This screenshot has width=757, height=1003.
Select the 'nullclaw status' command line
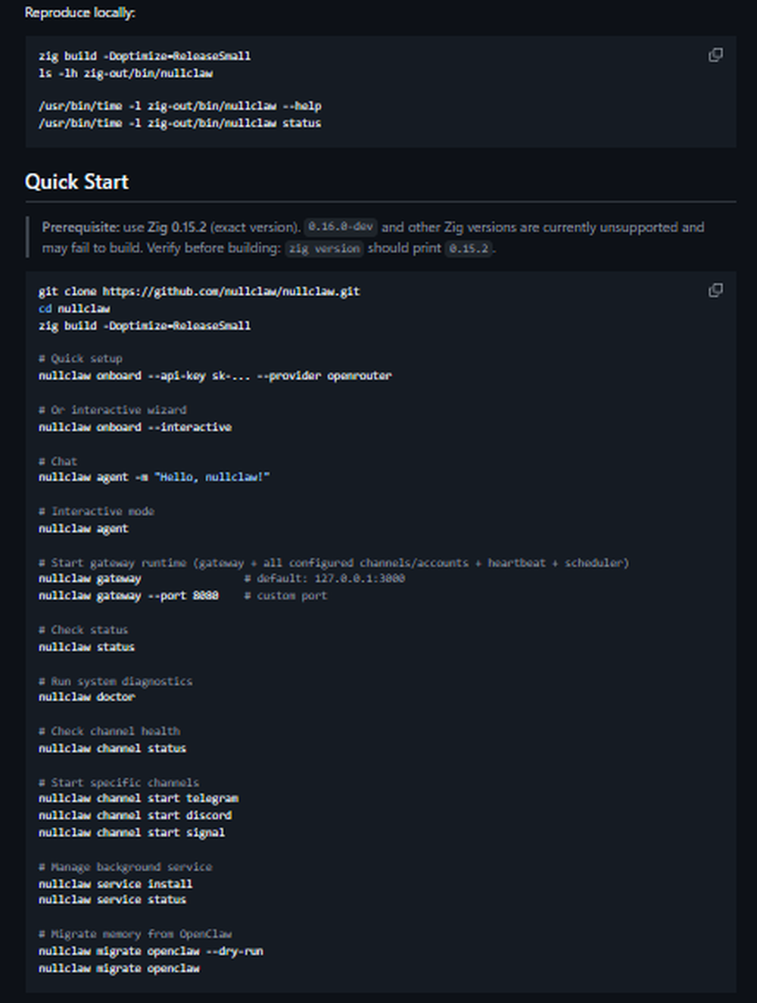click(86, 647)
